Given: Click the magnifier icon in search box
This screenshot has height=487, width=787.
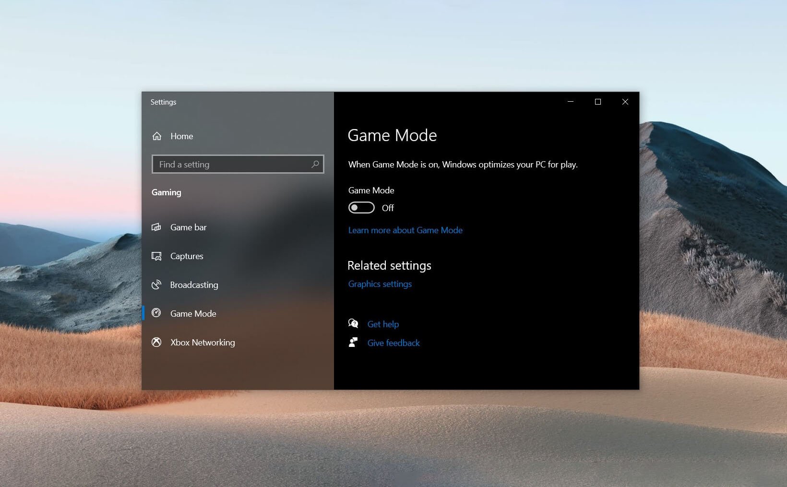Looking at the screenshot, I should (x=315, y=164).
